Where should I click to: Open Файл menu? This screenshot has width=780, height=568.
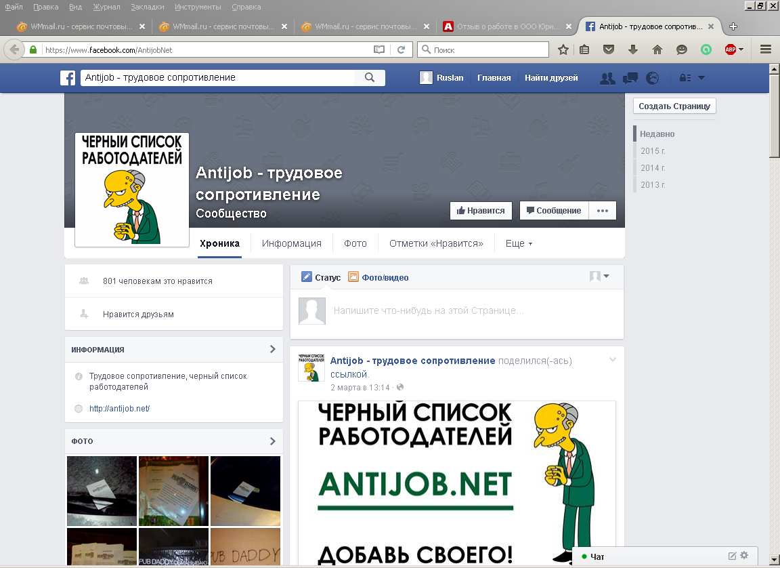coord(14,7)
